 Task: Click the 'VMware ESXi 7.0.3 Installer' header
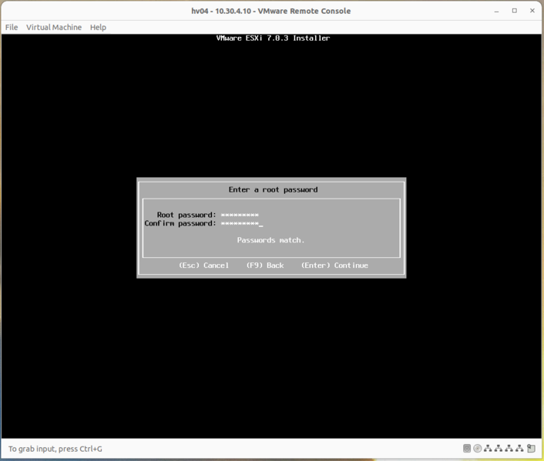point(273,38)
